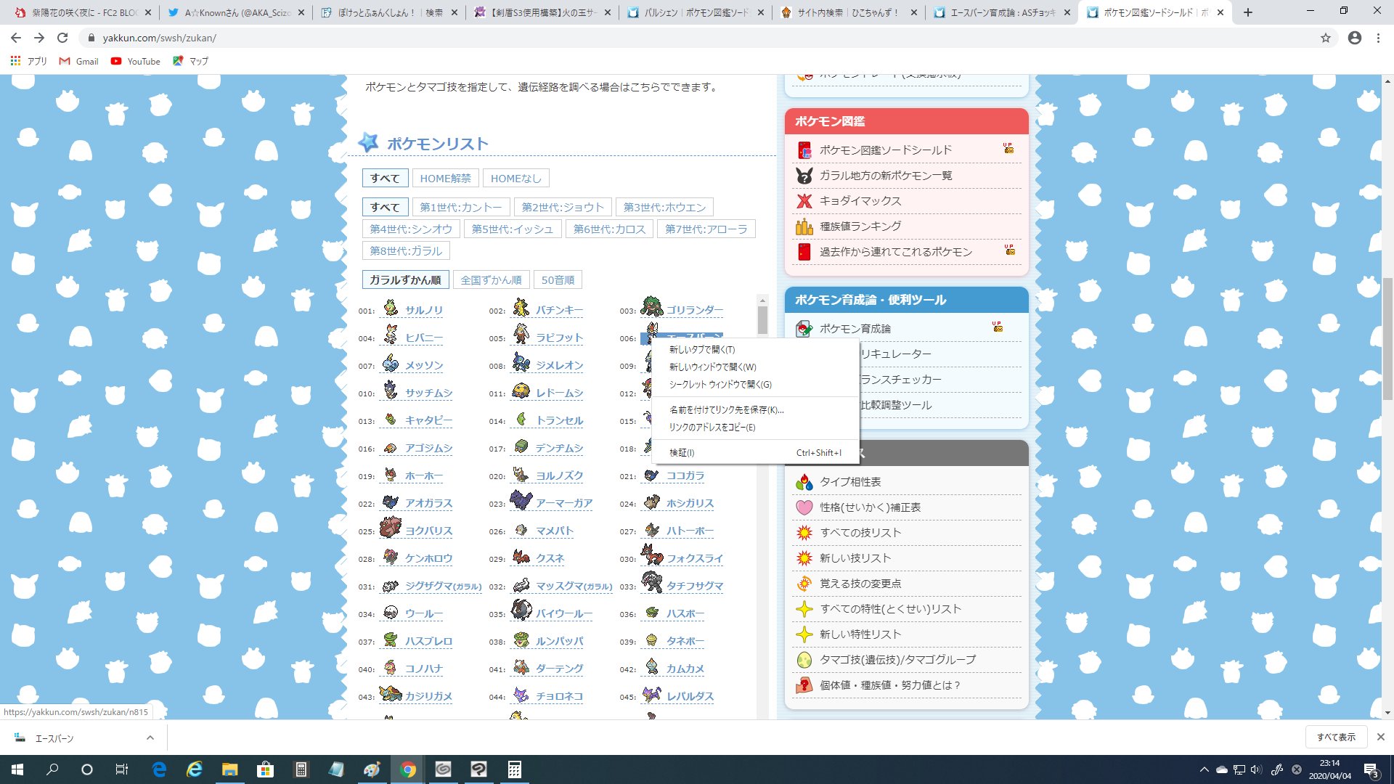Open the ヨルノズク link

[x=559, y=476]
